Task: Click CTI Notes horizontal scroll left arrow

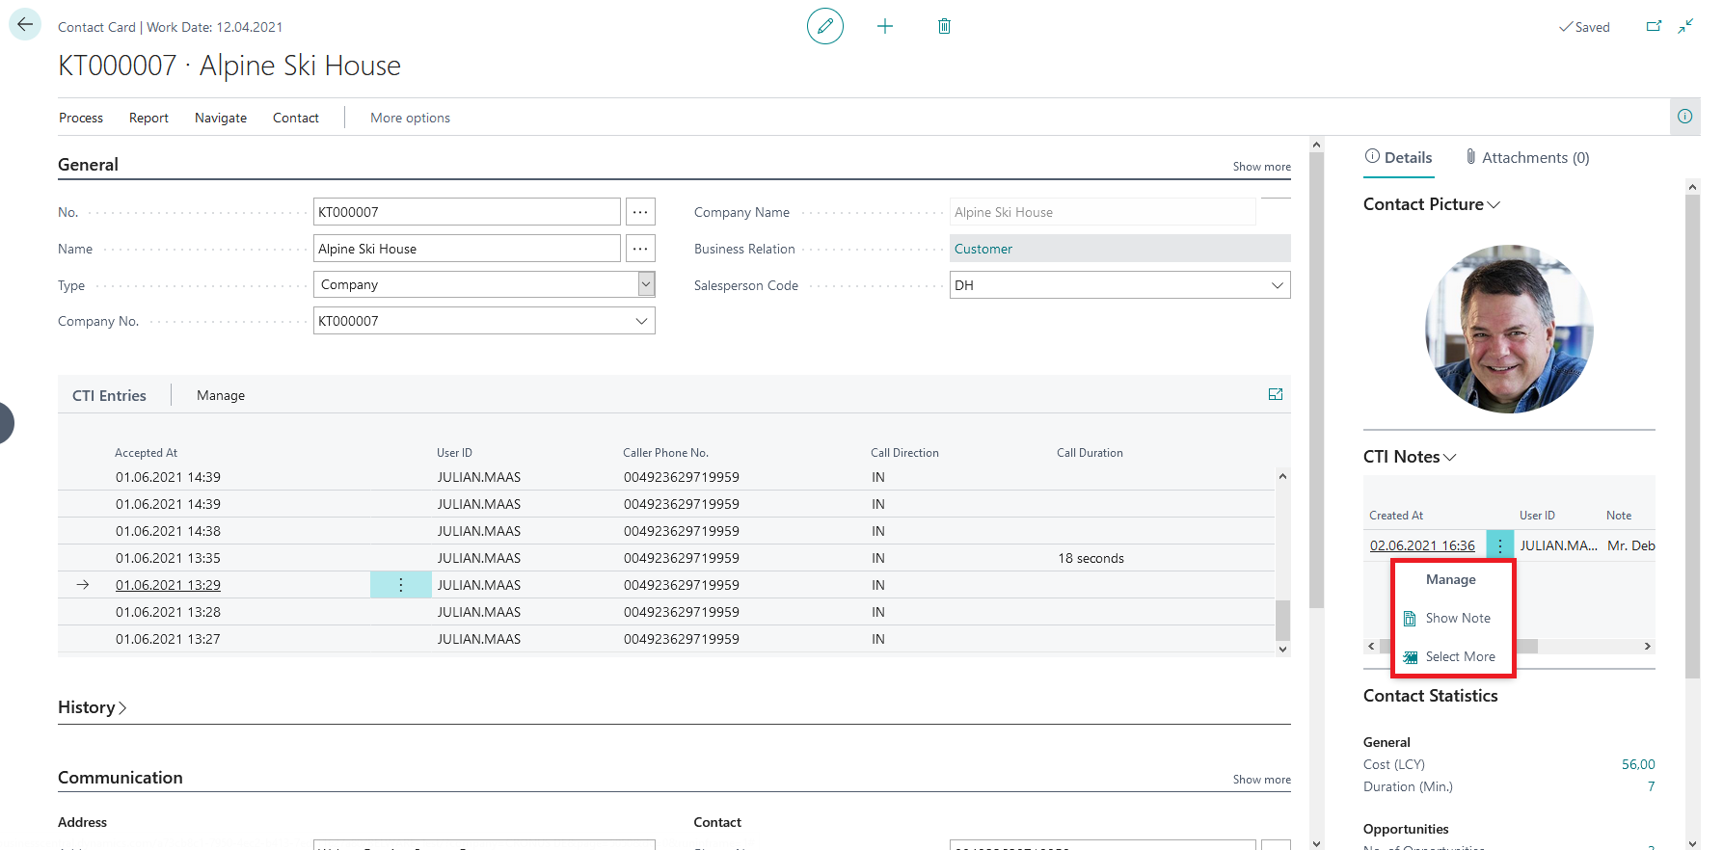Action: coord(1371,646)
